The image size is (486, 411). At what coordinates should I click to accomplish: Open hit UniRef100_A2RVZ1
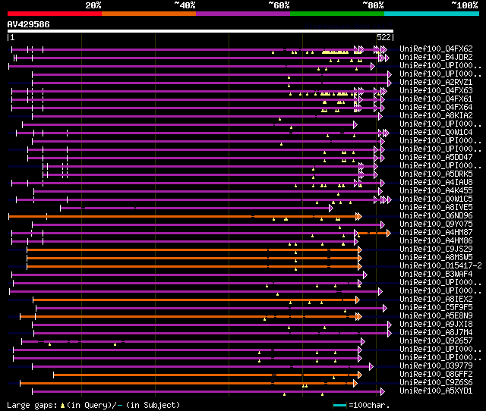(x=436, y=83)
